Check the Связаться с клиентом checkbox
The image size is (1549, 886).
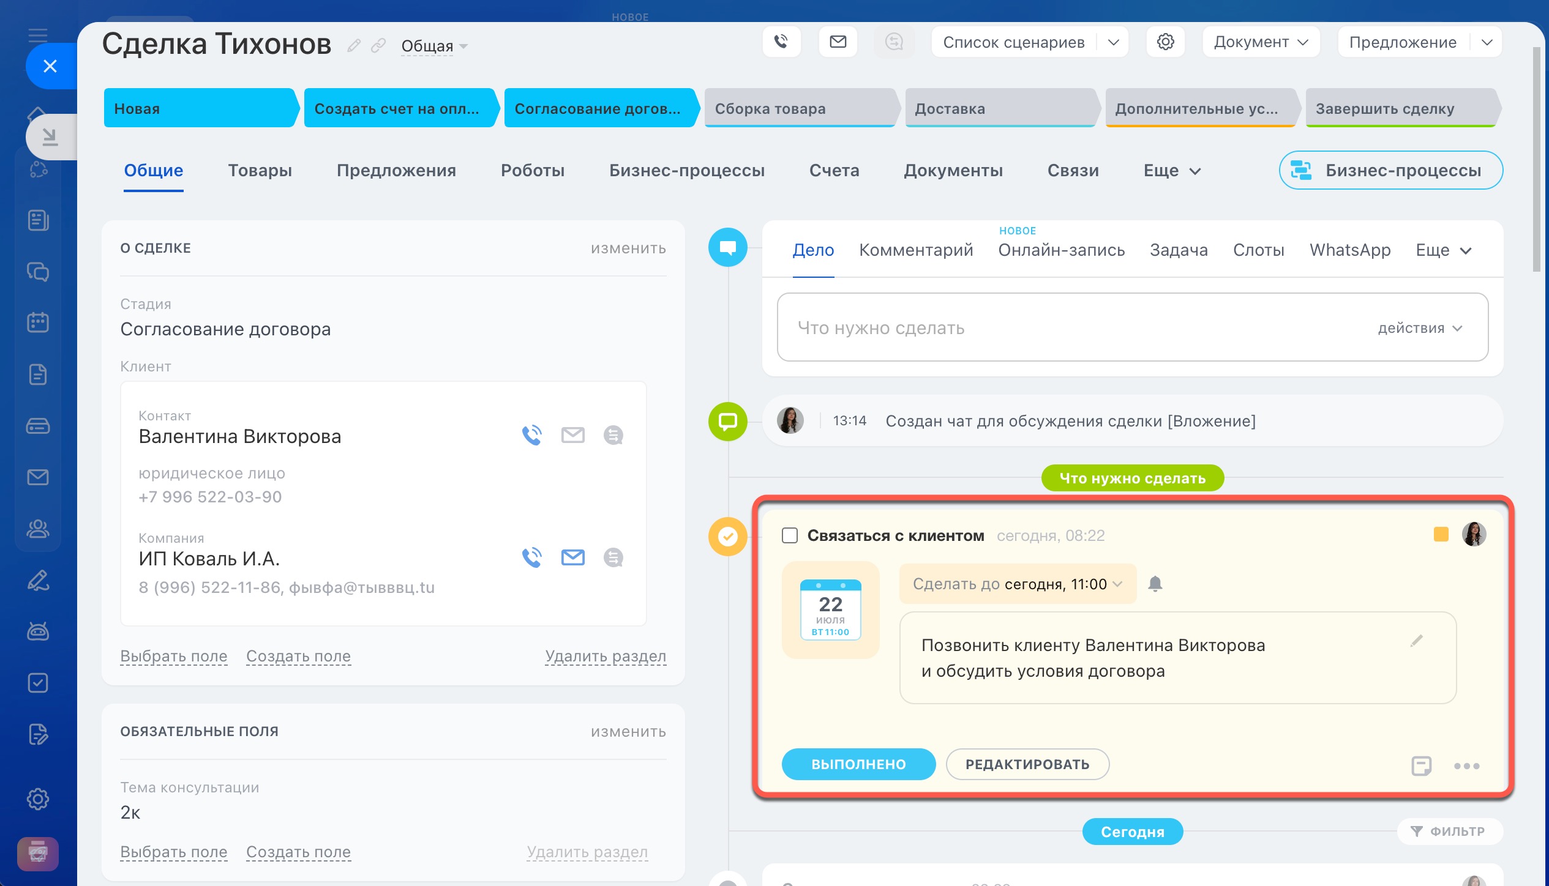(790, 535)
